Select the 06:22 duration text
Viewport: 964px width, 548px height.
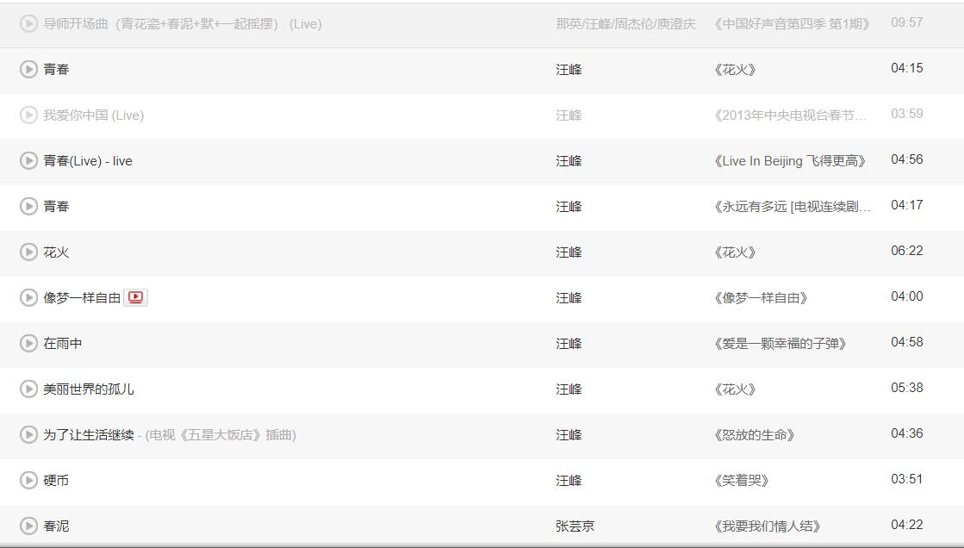(x=907, y=251)
